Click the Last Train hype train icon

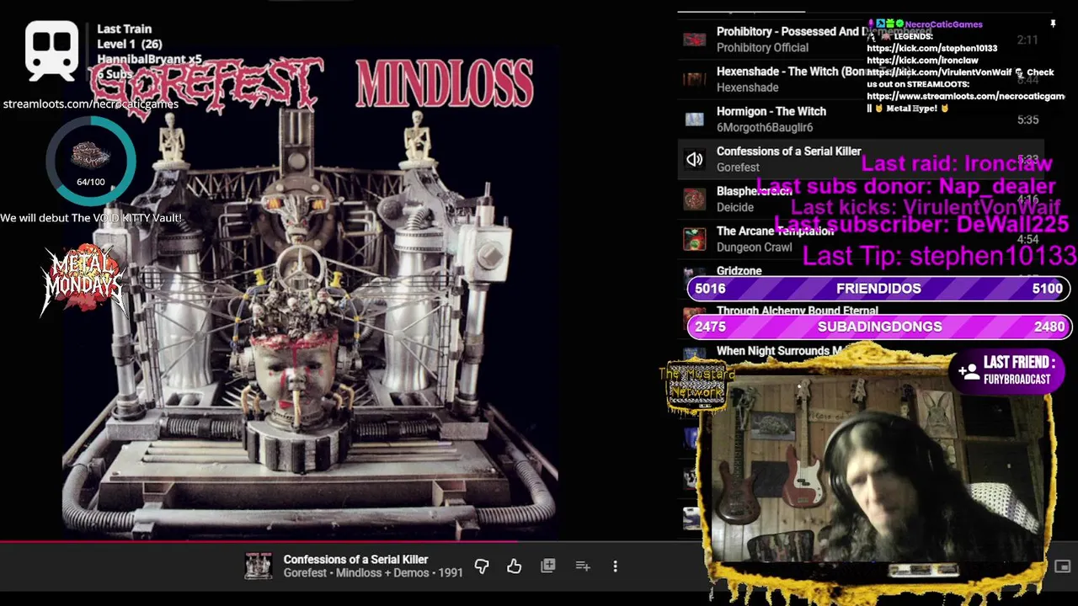point(51,51)
